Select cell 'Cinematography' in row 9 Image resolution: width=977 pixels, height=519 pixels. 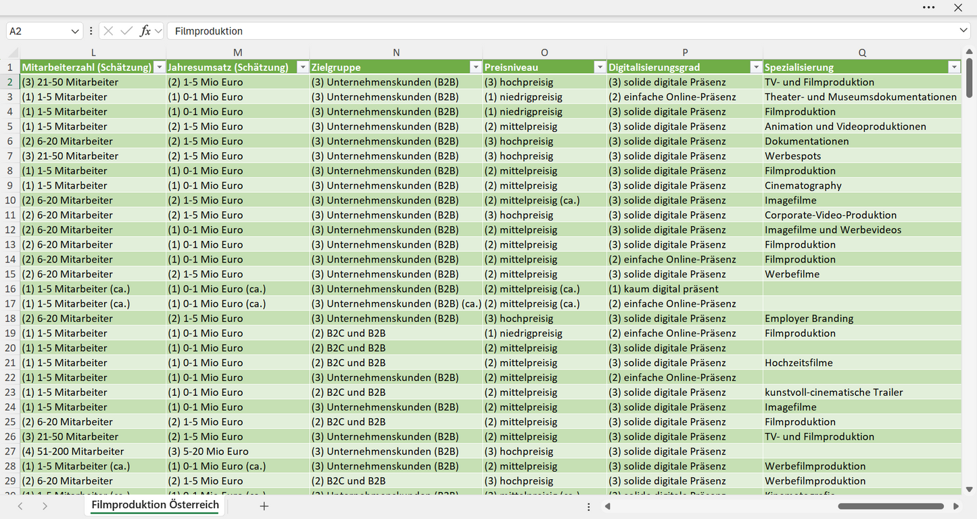tap(862, 185)
